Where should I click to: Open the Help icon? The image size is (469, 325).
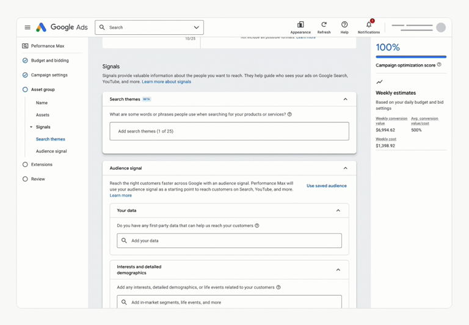pyautogui.click(x=344, y=25)
